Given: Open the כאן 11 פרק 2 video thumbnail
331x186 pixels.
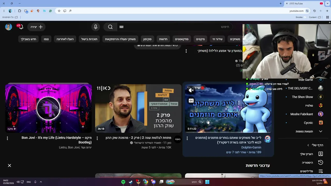Looking at the screenshot, I should pos(138,108).
